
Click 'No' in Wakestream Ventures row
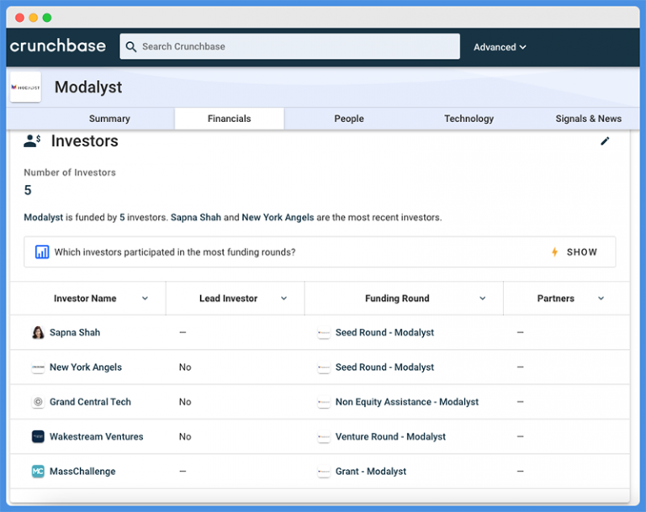[185, 436]
